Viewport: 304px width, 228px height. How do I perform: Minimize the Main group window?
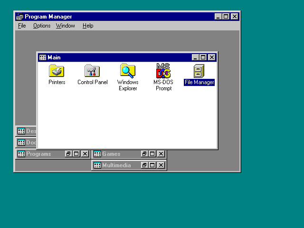[x=195, y=57]
